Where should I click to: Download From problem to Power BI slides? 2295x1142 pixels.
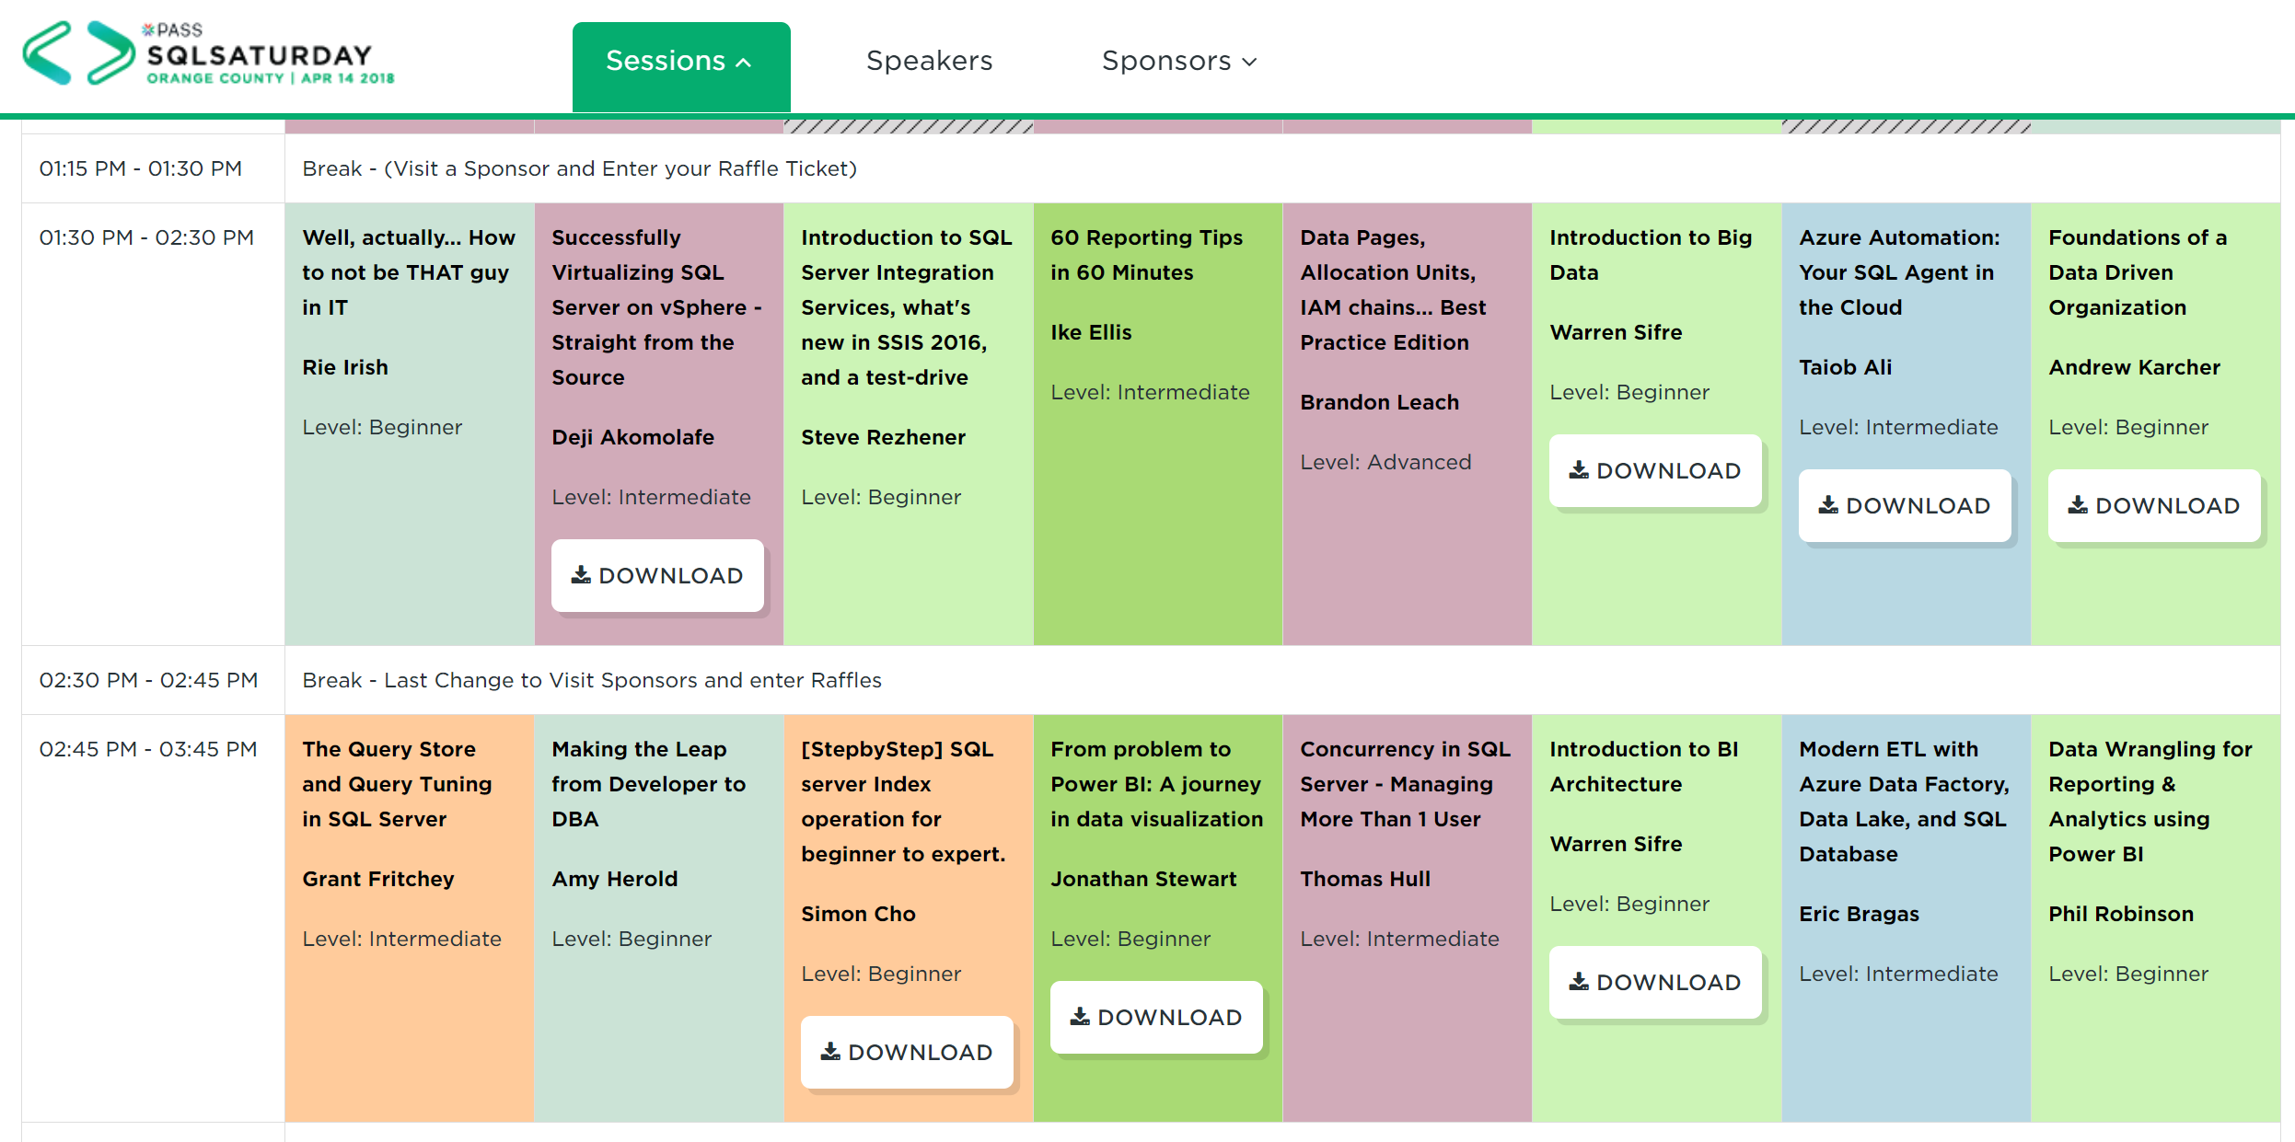[x=1156, y=1017]
